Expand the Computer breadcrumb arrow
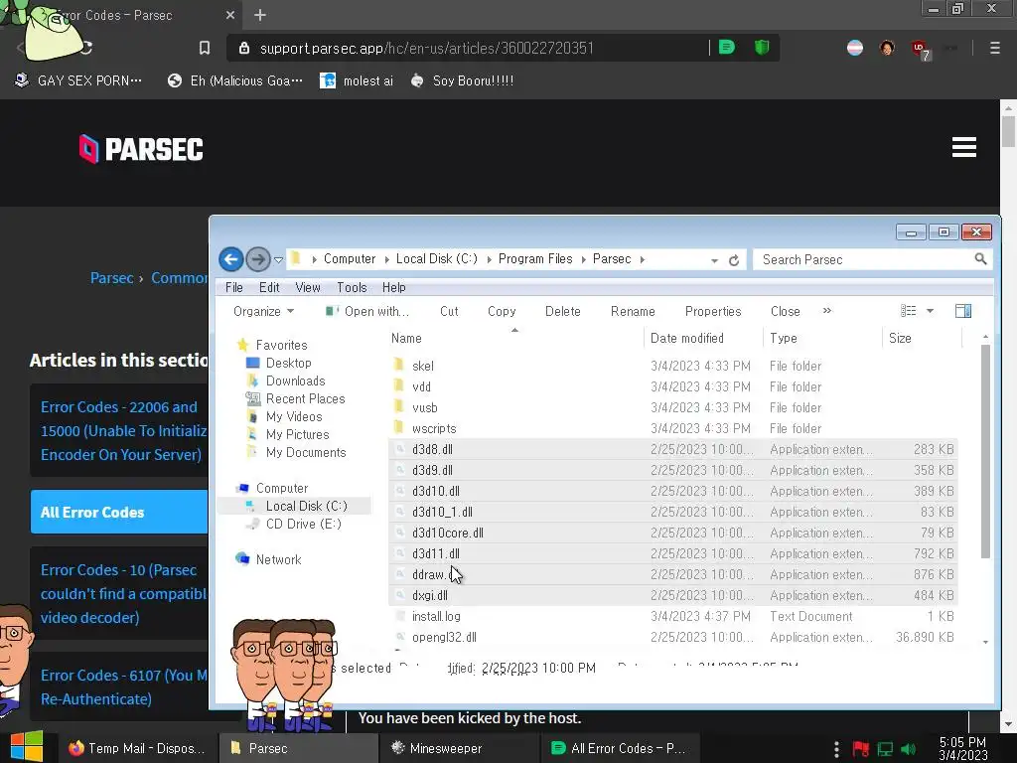The image size is (1017, 763). point(386,259)
